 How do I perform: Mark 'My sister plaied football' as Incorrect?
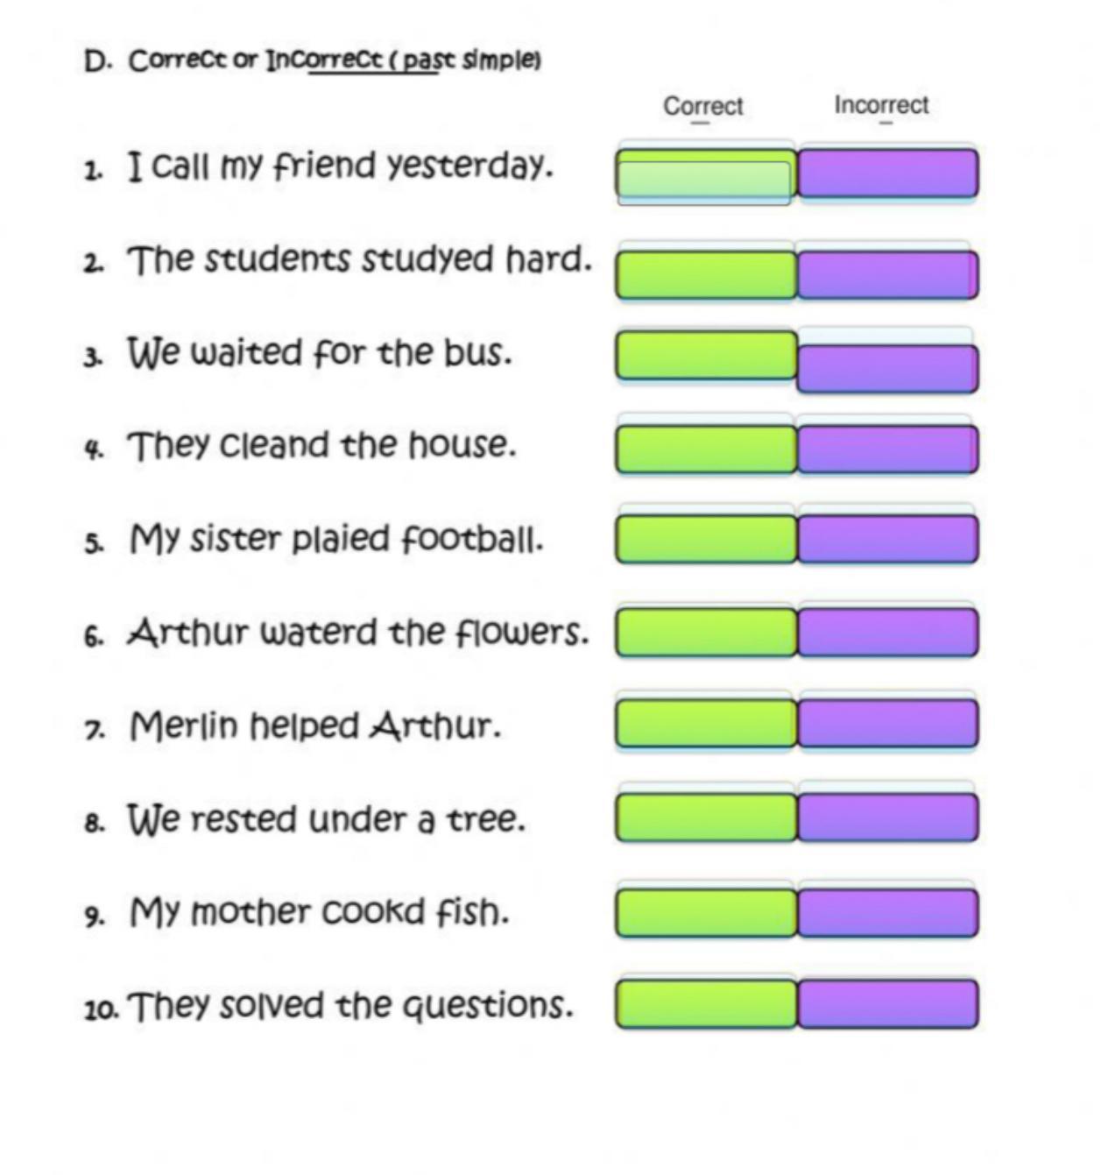(888, 539)
